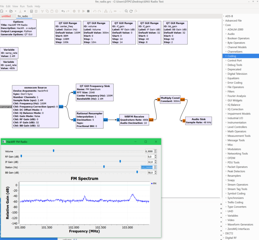Click the Volume value field showing 0,3000
The height and width of the screenshot is (240, 259).
coord(149,151)
